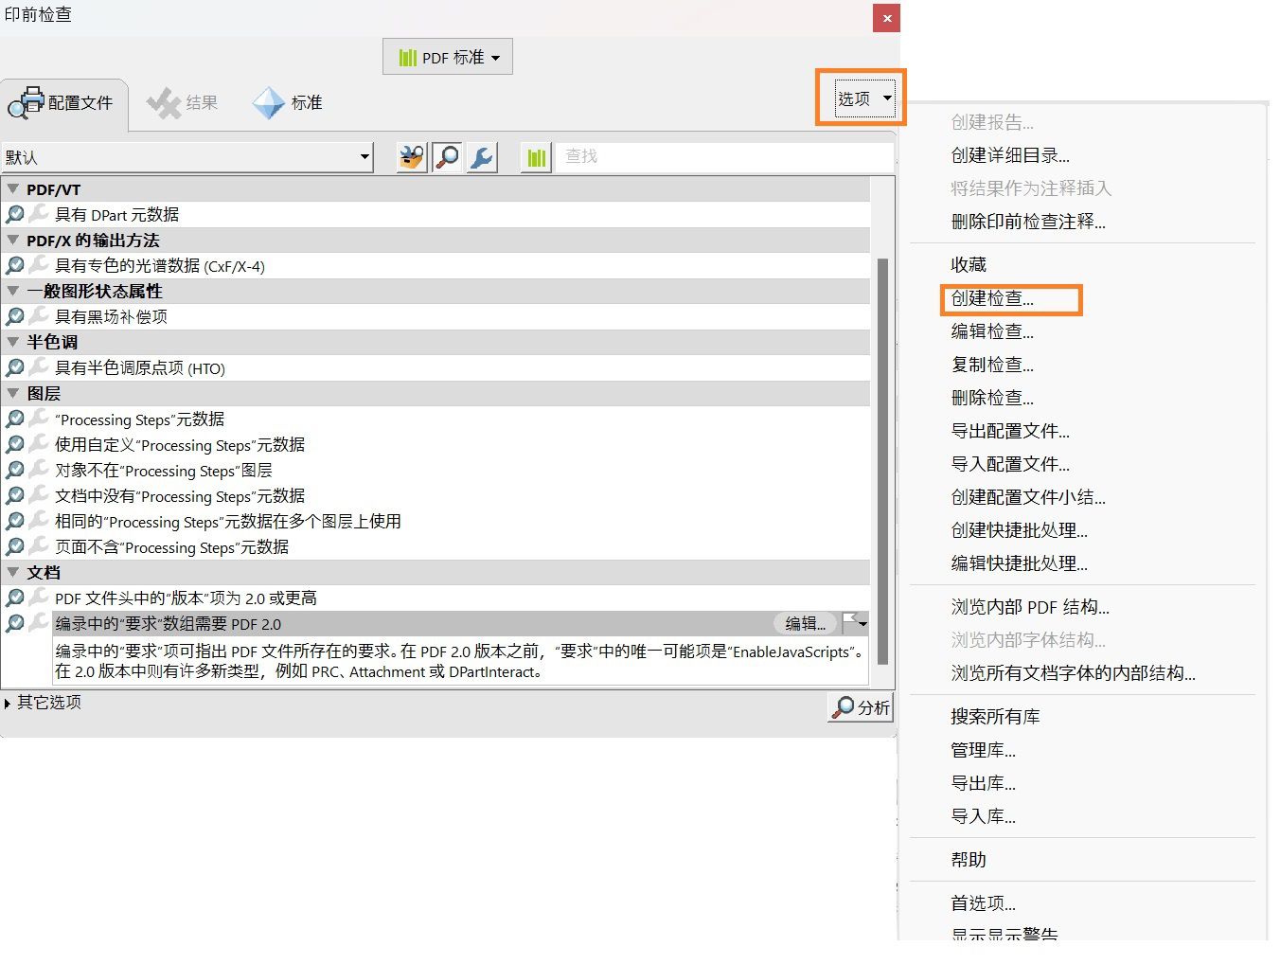The image size is (1280, 964).
Task: Click the printer icon on the 配置文件 tab
Action: point(30,100)
